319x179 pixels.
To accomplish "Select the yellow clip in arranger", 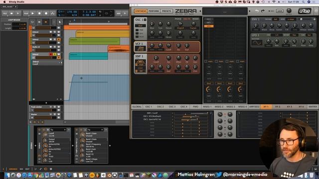I will point(103,34).
